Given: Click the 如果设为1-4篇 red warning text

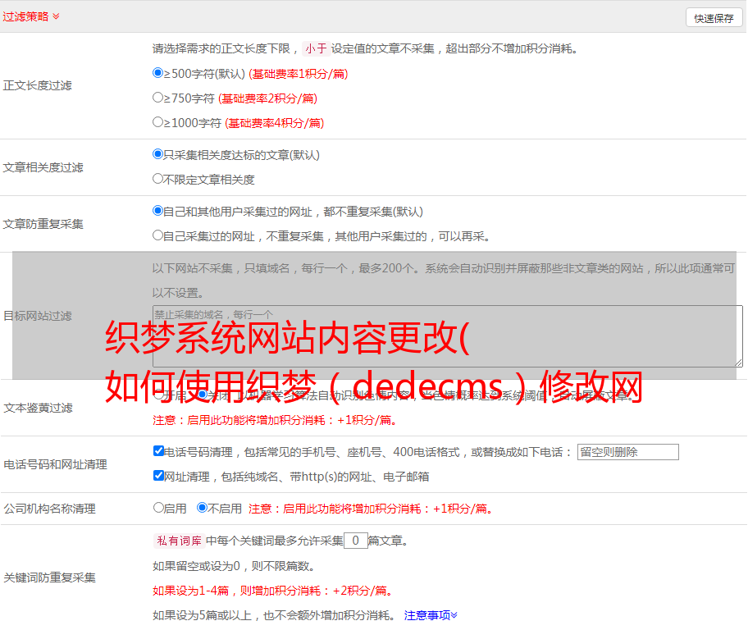Looking at the screenshot, I should click(273, 591).
